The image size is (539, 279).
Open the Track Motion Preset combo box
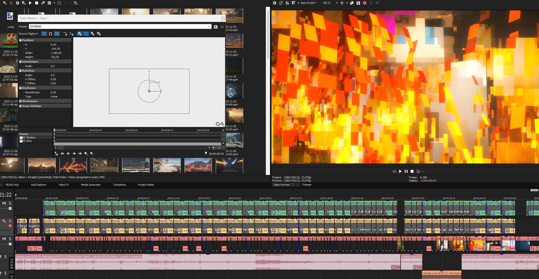pos(120,26)
